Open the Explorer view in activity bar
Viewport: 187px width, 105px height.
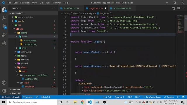click(4, 10)
